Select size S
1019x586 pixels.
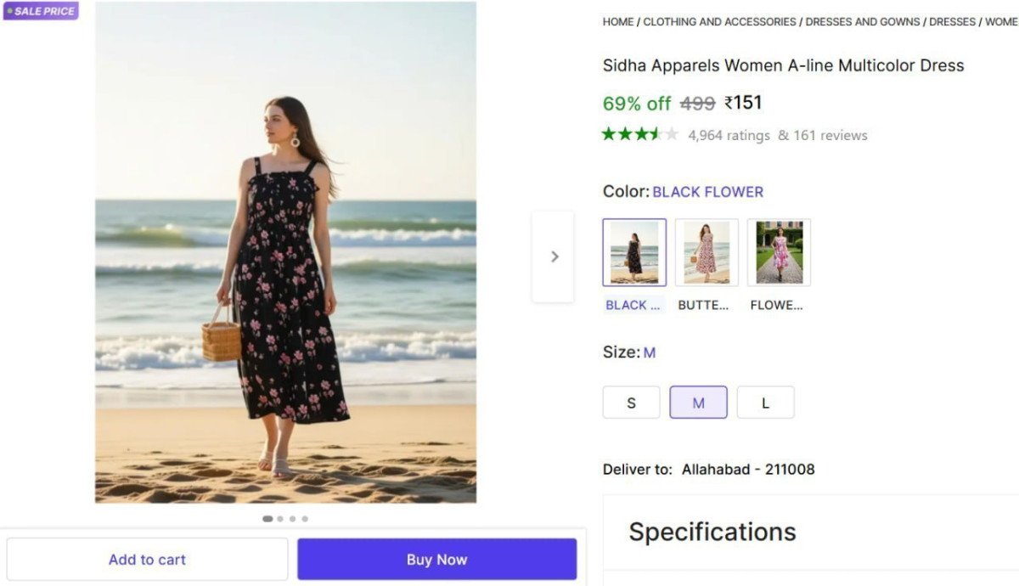click(x=631, y=402)
